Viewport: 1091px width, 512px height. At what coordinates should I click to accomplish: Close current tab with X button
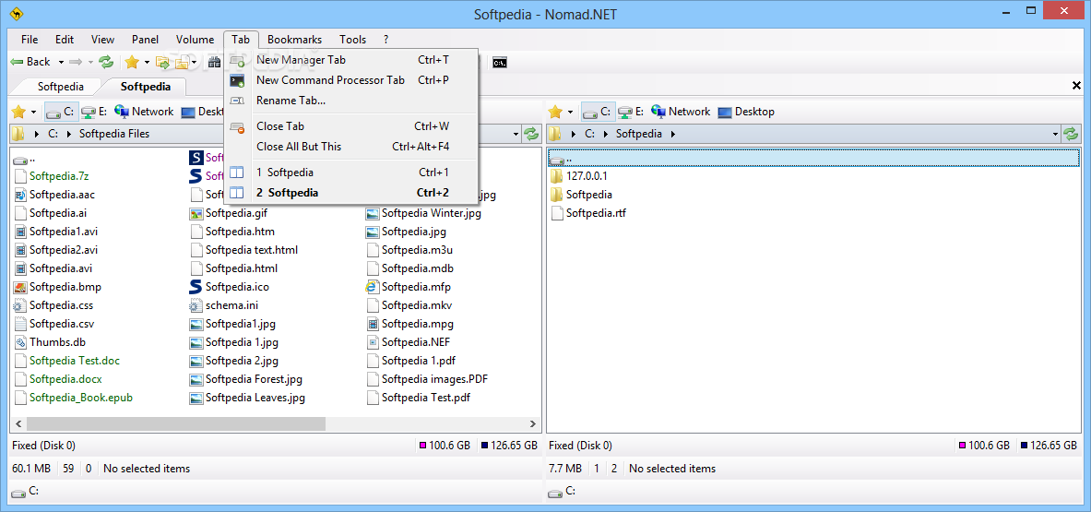pos(1076,87)
